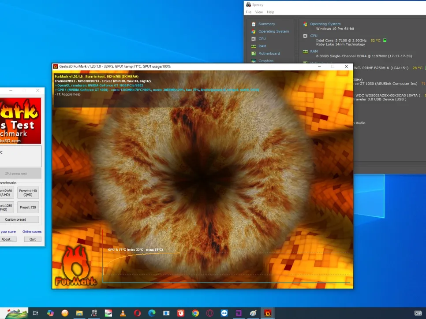Open the RAM heading link in Speccy summary
The height and width of the screenshot is (319, 426).
tap(314, 51)
